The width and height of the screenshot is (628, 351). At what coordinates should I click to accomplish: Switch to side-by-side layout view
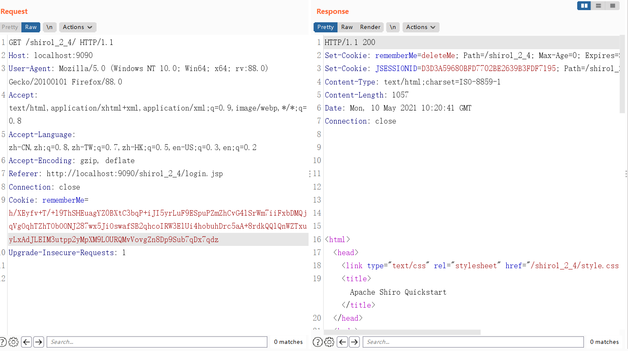[x=584, y=5]
